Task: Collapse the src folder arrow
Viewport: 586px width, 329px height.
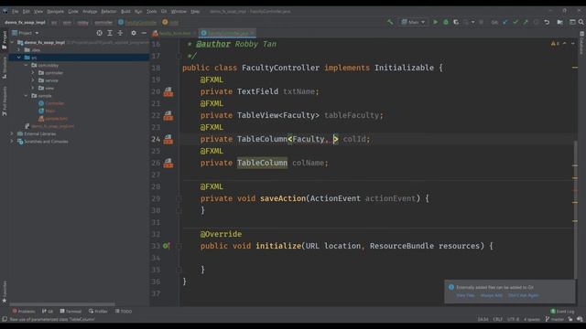Action: coord(19,58)
